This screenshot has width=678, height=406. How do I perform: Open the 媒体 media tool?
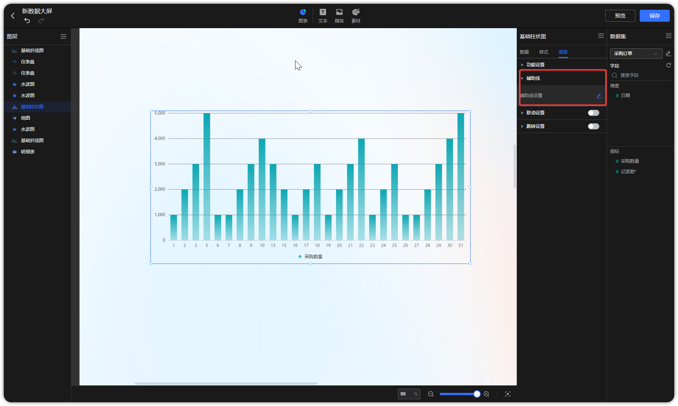coord(339,16)
